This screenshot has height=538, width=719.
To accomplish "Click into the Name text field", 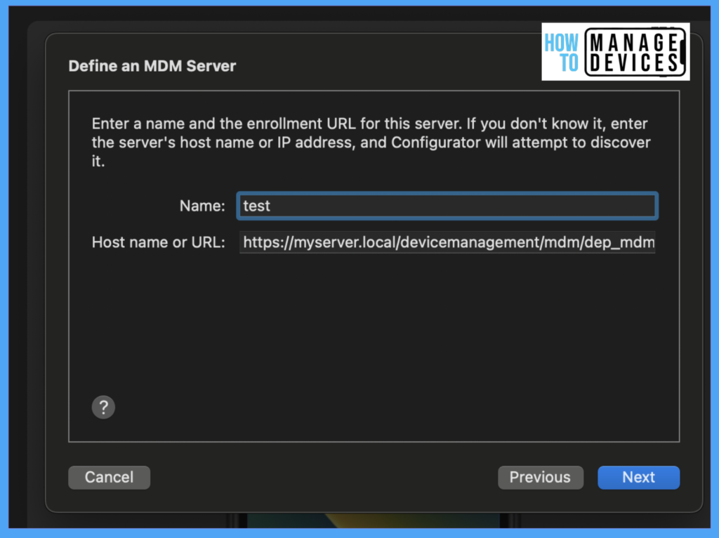I will point(447,206).
